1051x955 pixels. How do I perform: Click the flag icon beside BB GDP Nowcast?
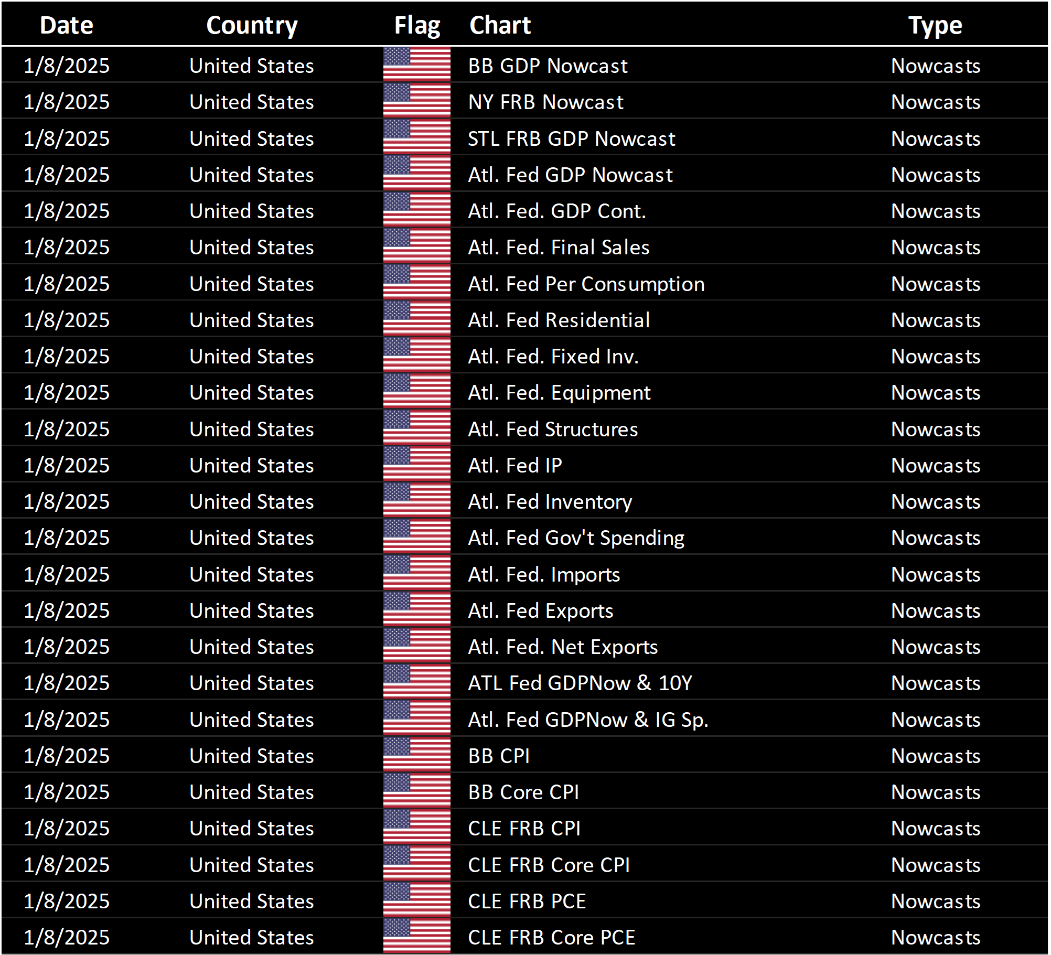(x=416, y=65)
